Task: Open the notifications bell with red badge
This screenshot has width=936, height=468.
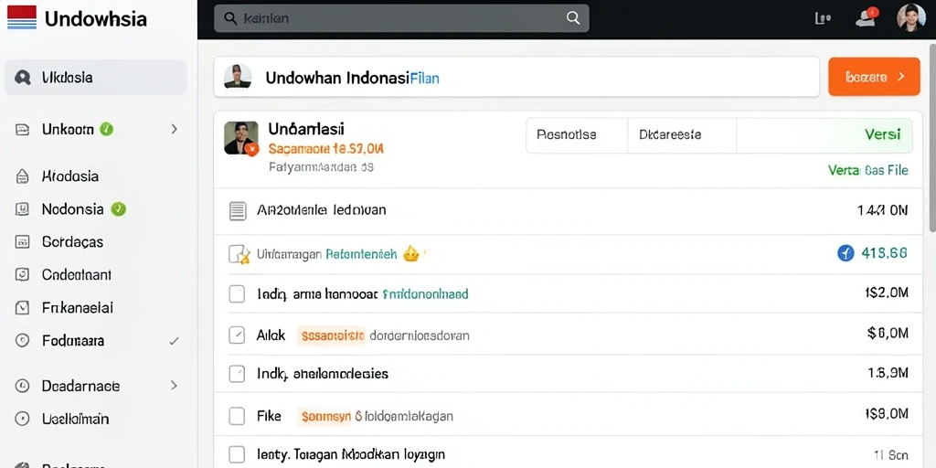Action: click(866, 18)
